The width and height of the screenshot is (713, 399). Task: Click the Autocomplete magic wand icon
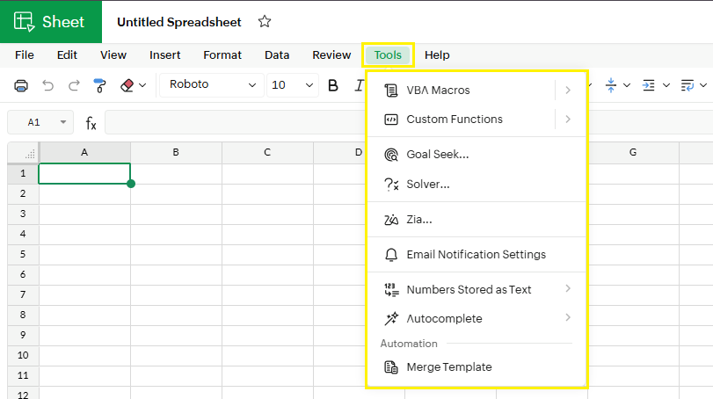pyautogui.click(x=391, y=318)
